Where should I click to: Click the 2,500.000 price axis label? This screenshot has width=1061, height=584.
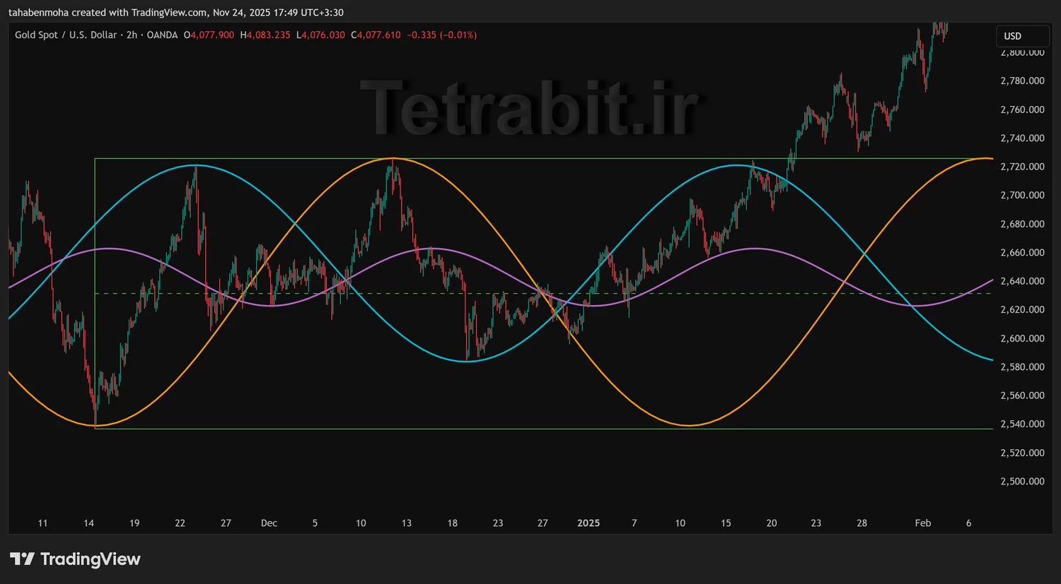click(x=1022, y=481)
